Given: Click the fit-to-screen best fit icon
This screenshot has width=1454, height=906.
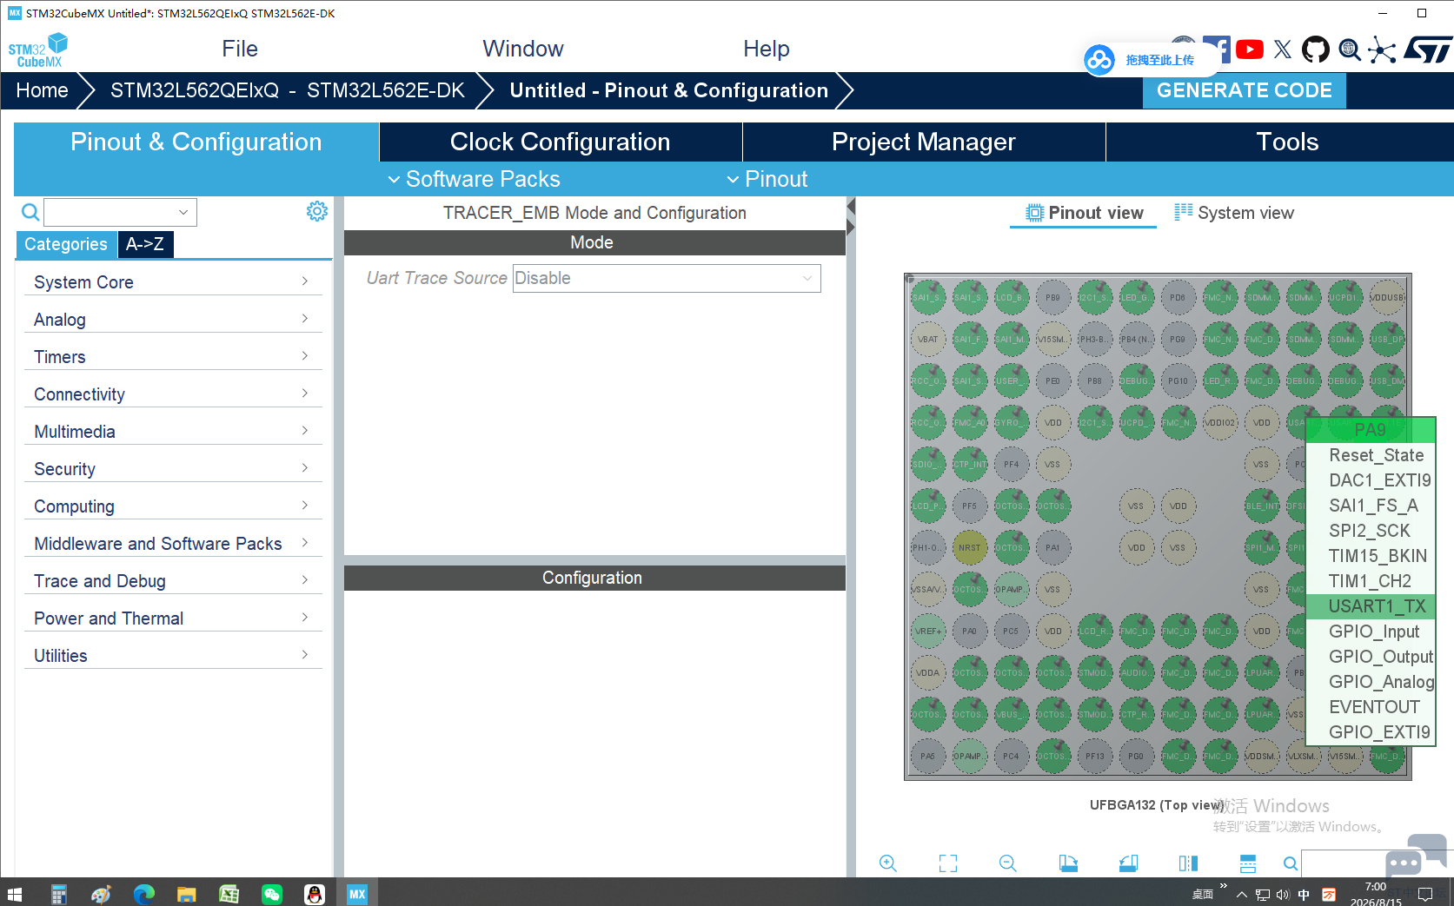Looking at the screenshot, I should [x=948, y=863].
